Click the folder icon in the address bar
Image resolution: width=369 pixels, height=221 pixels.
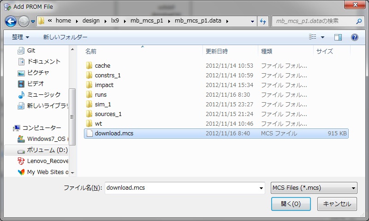click(41, 21)
